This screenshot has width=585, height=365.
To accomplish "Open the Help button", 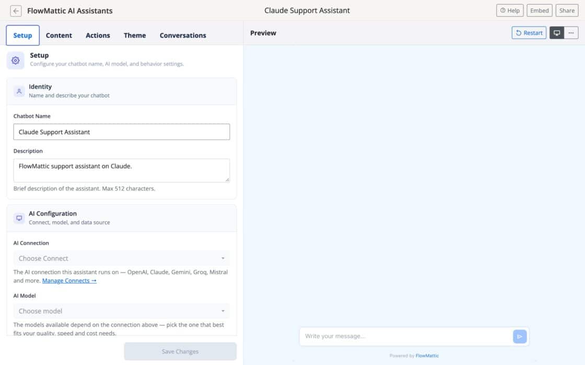I will pos(510,10).
